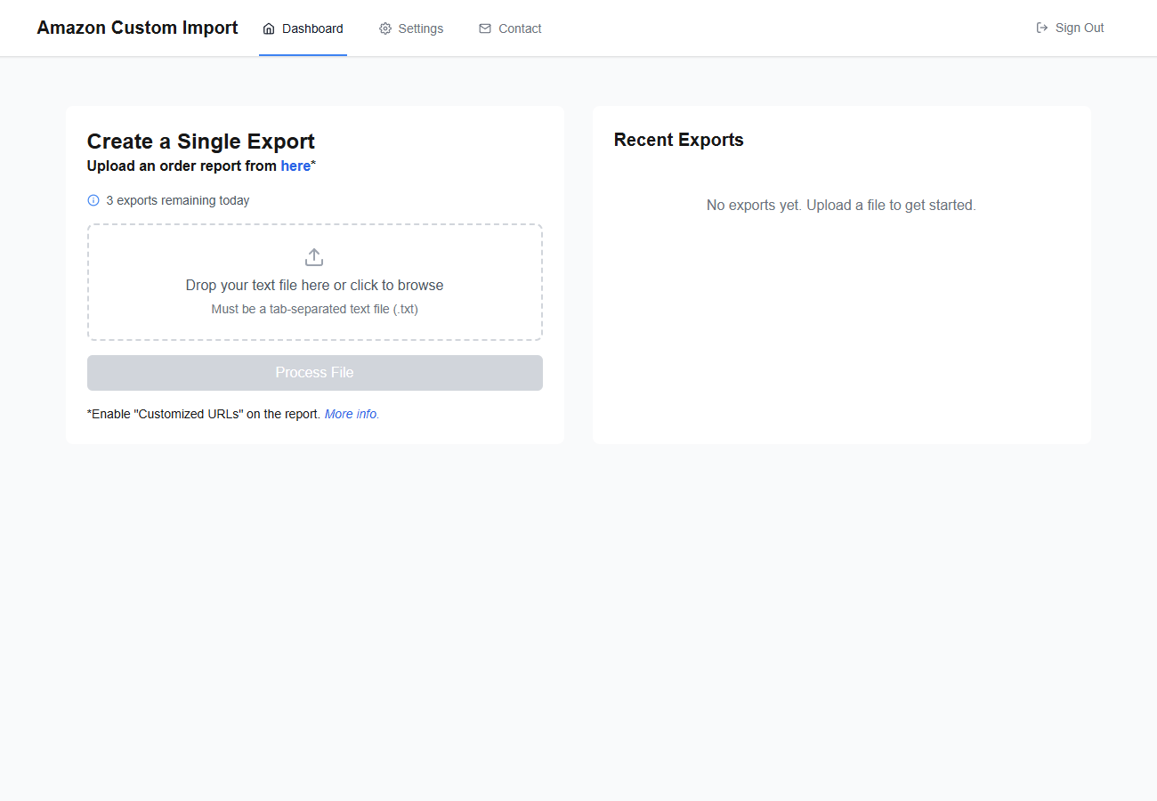Click the 'Enable Customized URLs' note text
The height and width of the screenshot is (801, 1157).
point(204,414)
